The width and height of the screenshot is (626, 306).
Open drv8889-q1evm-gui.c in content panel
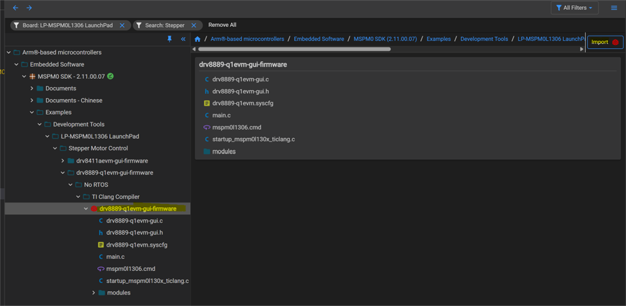point(240,79)
